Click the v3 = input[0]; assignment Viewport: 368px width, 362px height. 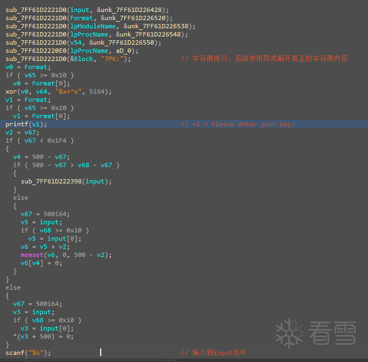(47, 328)
